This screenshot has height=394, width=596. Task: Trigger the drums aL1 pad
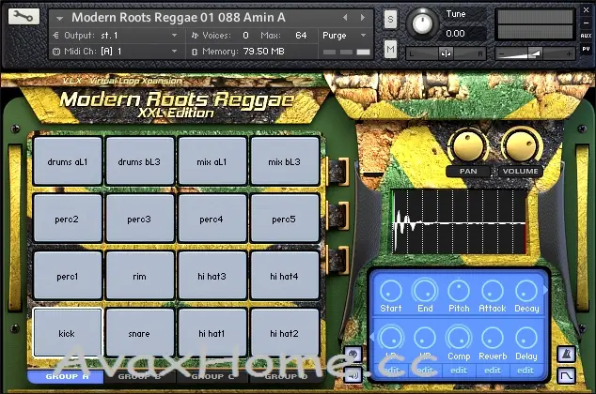(x=68, y=161)
